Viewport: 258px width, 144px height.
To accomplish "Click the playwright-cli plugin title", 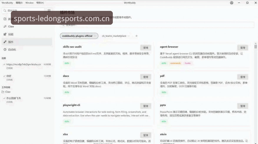I will 71,105.
